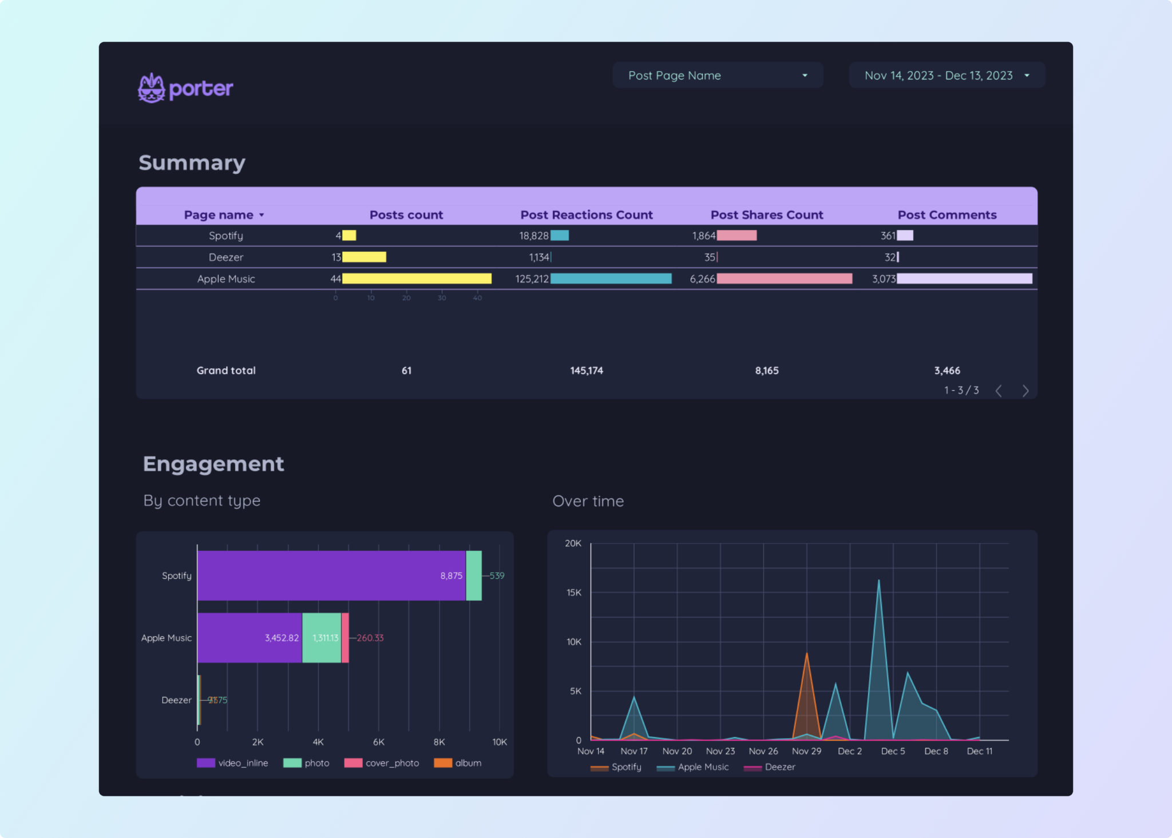Sort by the Post Shares Count column header
The image size is (1172, 838).
tap(766, 215)
